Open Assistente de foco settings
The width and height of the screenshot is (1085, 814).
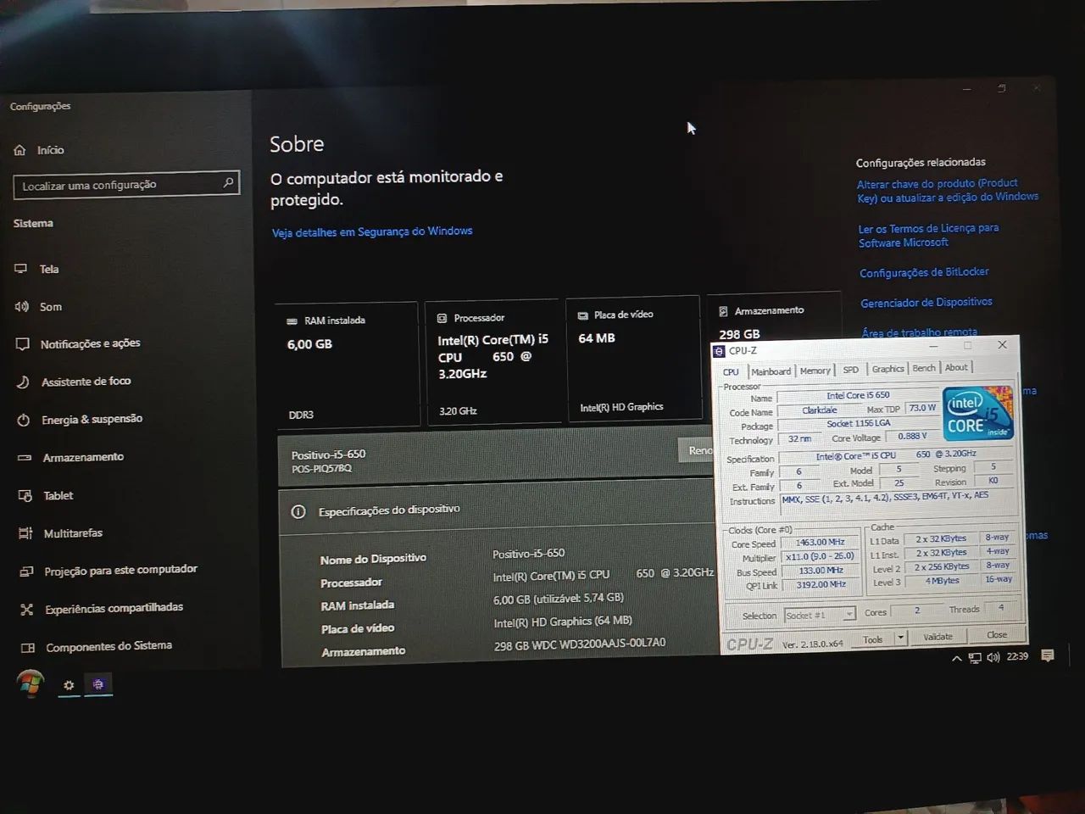pos(73,382)
